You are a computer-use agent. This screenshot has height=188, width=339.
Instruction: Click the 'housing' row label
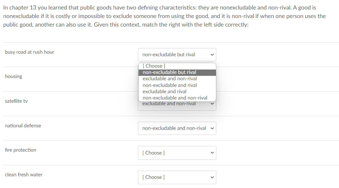(13, 76)
